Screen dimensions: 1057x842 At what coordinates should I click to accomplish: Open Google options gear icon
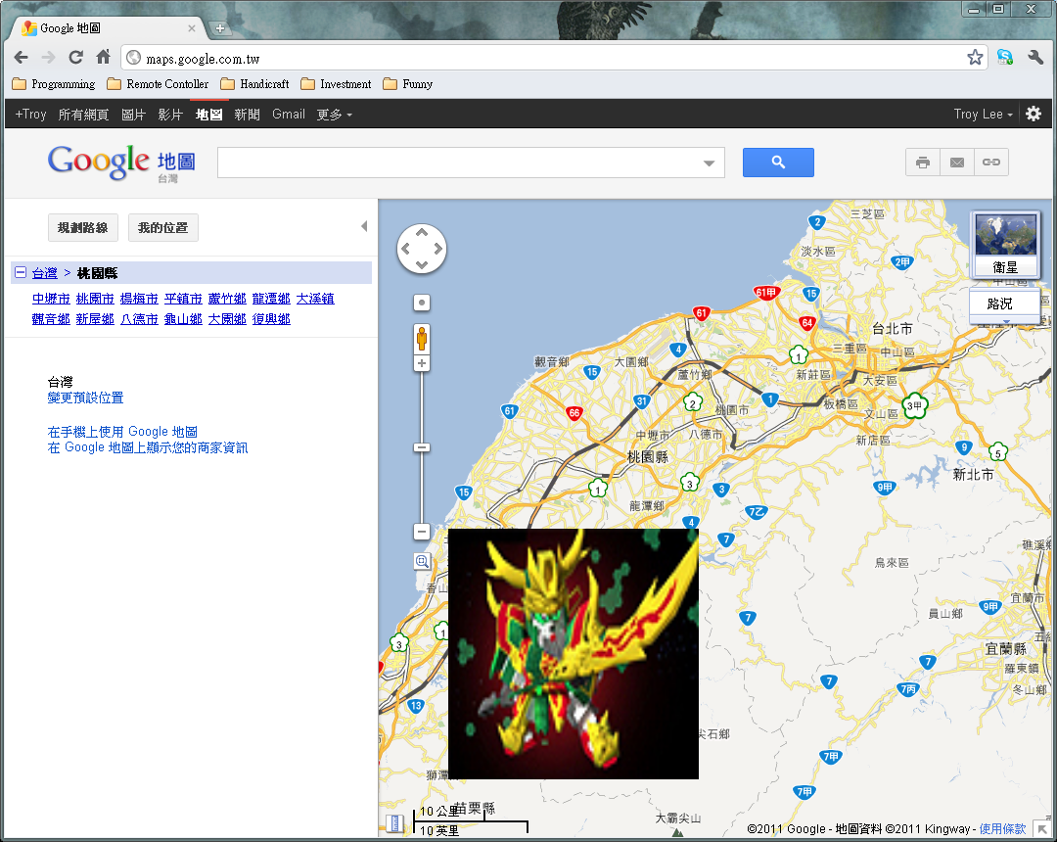point(1034,114)
